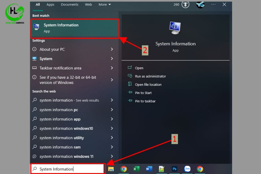Close the search panel with the X

224,5
